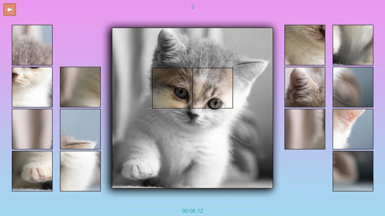Click the orange back arrow button
Image resolution: width=385 pixels, height=216 pixels.
point(10,10)
